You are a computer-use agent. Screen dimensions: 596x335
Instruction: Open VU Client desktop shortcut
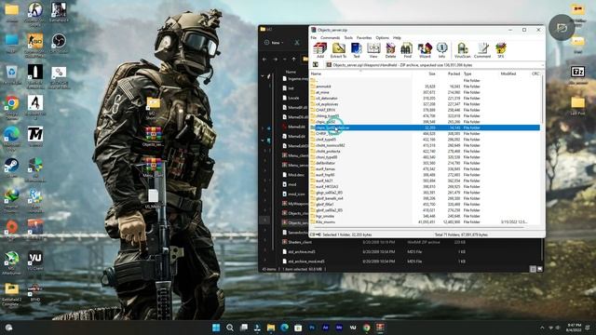(35, 261)
